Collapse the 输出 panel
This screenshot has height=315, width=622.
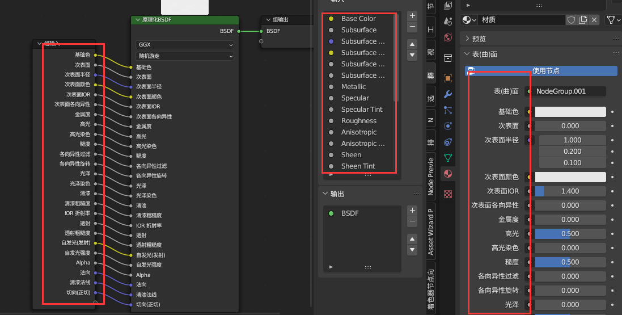pyautogui.click(x=325, y=194)
